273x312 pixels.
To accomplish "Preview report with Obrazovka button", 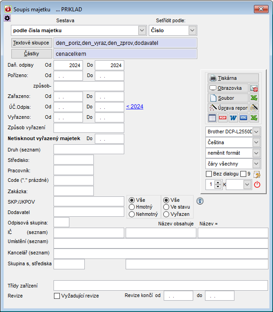I will (228, 88).
